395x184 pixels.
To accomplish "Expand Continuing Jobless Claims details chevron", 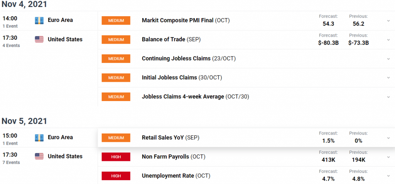I will point(388,59).
